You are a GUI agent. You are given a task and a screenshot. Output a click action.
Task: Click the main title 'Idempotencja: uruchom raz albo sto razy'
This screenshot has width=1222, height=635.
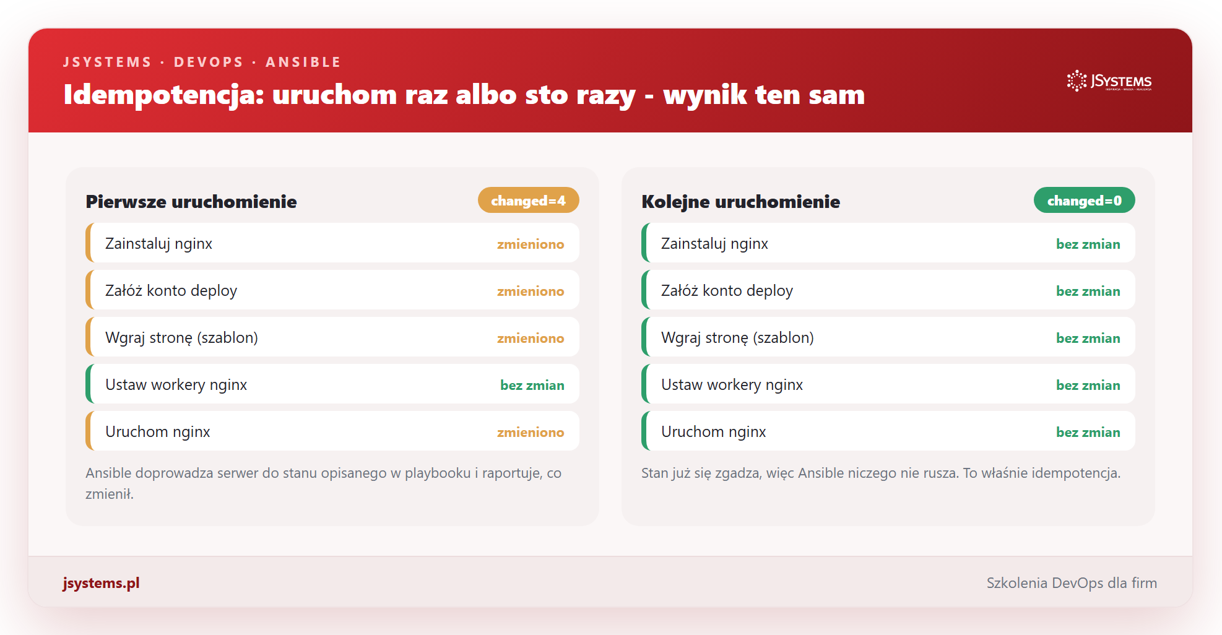coord(349,95)
